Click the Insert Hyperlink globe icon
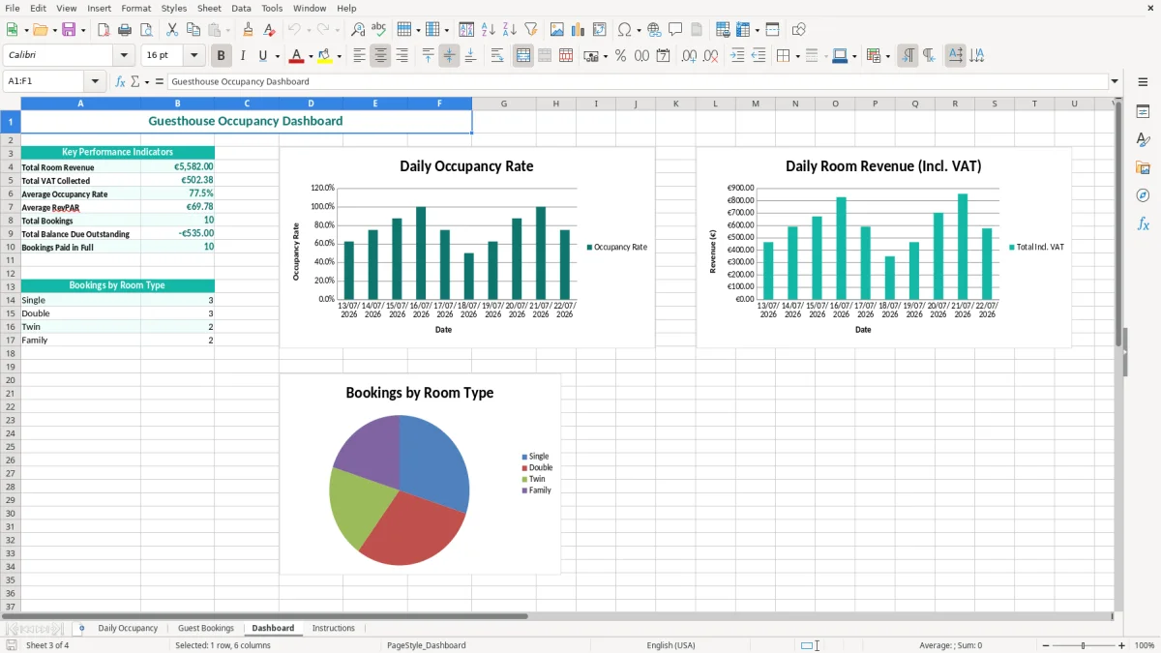This screenshot has height=653, width=1161. (654, 30)
